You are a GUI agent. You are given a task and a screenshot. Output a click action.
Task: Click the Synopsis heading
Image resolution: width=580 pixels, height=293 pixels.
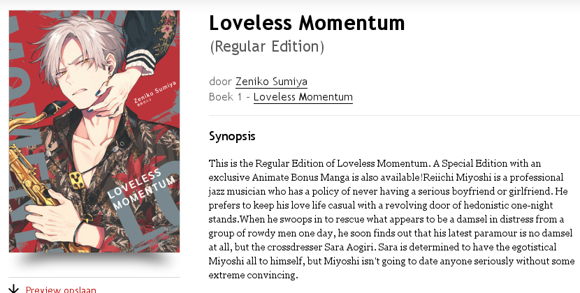(x=232, y=135)
